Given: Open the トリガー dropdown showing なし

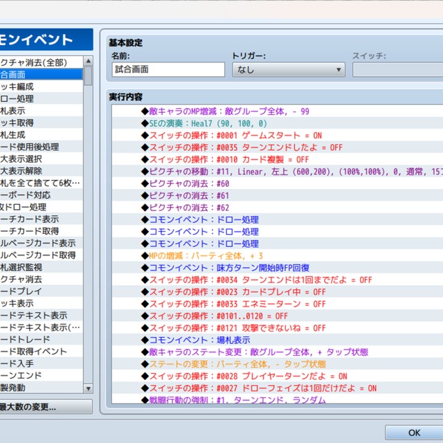Looking at the screenshot, I should pos(288,69).
